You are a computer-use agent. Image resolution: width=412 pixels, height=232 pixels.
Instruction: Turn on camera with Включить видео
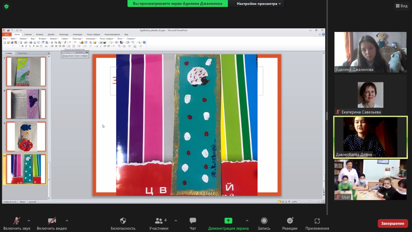point(52,224)
